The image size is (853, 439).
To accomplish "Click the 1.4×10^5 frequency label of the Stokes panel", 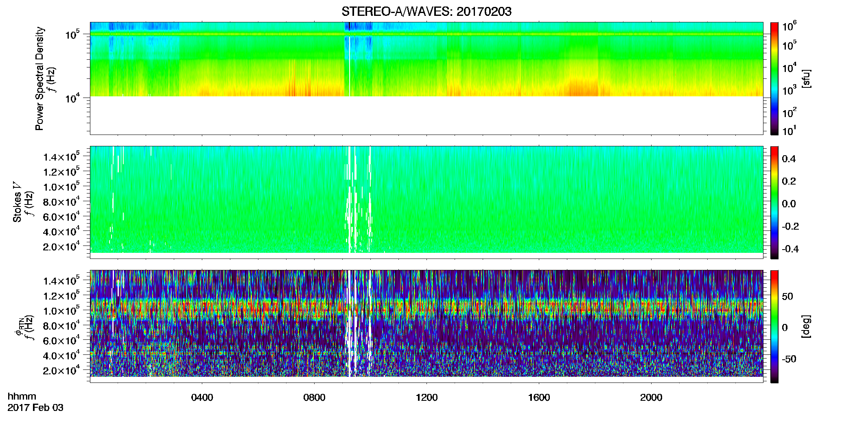I will (61, 156).
